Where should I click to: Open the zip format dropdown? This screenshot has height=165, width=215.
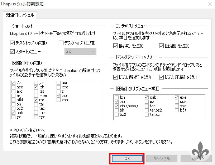(80, 51)
